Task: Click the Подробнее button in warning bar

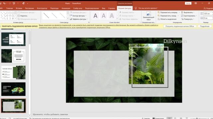Action: click(x=205, y=26)
